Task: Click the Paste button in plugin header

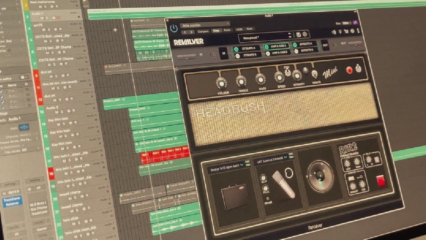Action: pyautogui.click(x=227, y=30)
